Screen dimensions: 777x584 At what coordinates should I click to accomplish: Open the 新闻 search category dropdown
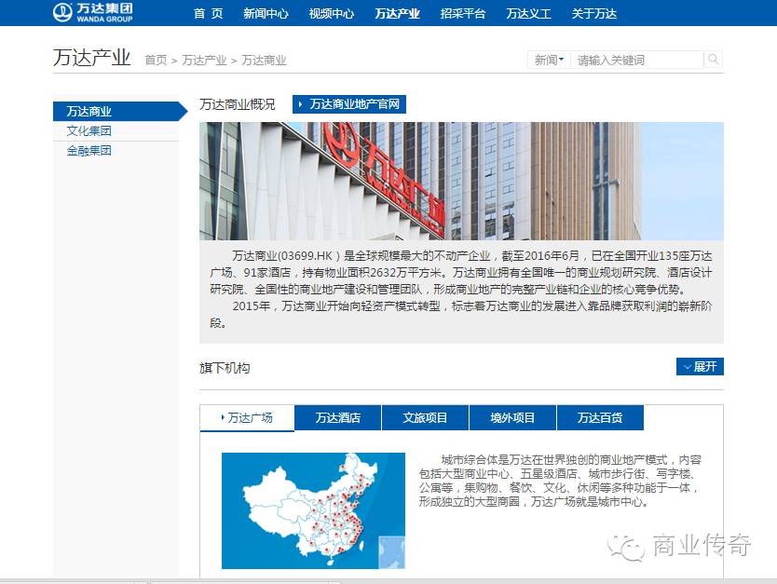point(549,60)
